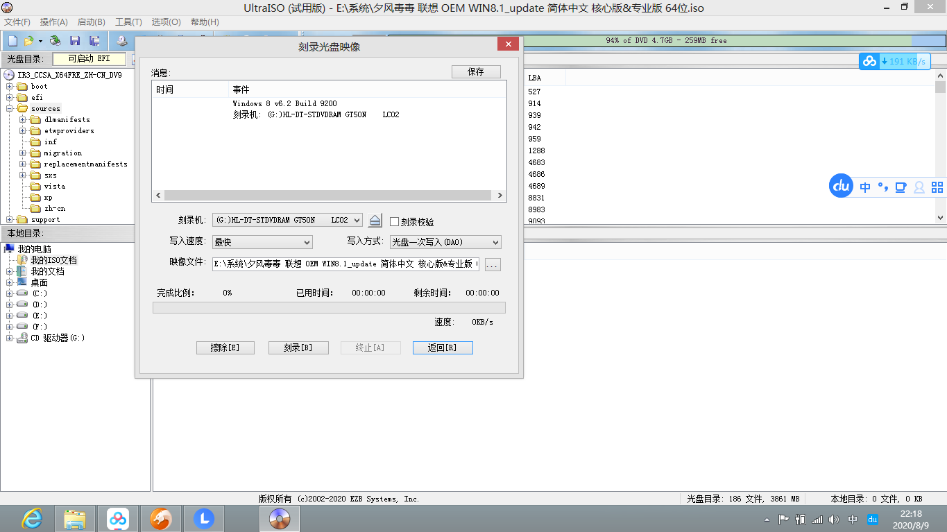Click the Baidu IME 'du' logo
This screenshot has height=532, width=947.
coord(842,187)
